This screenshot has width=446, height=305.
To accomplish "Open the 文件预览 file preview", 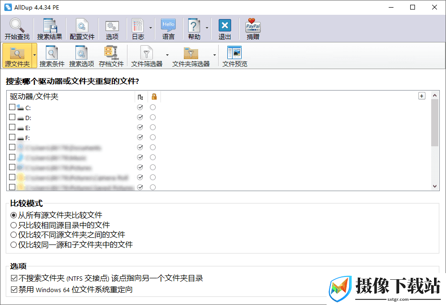I will pyautogui.click(x=234, y=56).
